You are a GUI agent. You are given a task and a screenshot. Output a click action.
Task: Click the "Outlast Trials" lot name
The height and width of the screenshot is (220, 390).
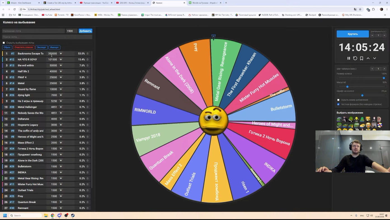pos(25,190)
